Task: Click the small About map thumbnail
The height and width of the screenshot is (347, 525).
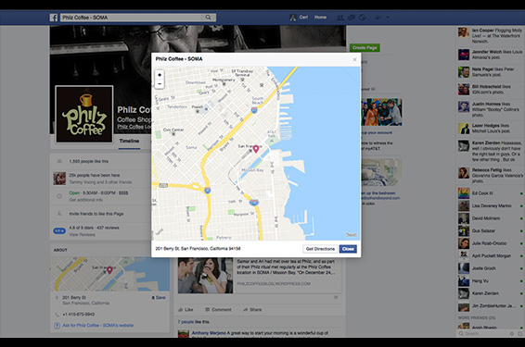Action: tap(109, 274)
